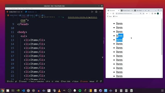Open Spotify from the dock
Image resolution: width=165 pixels, height=93 pixels.
tap(80, 91)
